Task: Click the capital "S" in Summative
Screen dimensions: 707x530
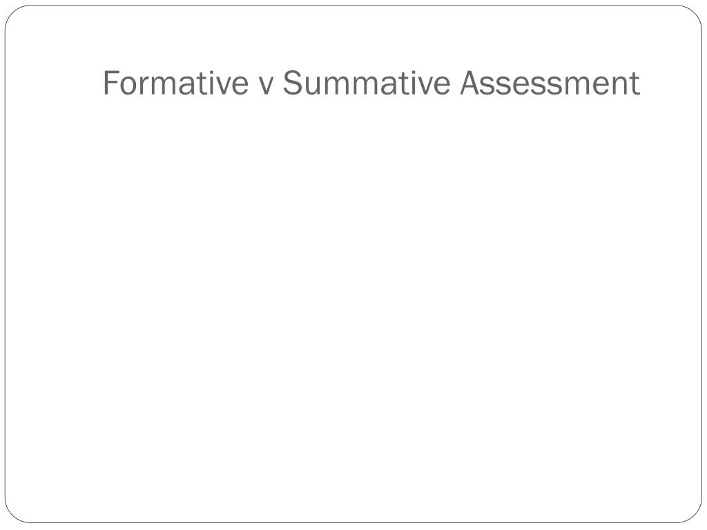Action: click(292, 83)
